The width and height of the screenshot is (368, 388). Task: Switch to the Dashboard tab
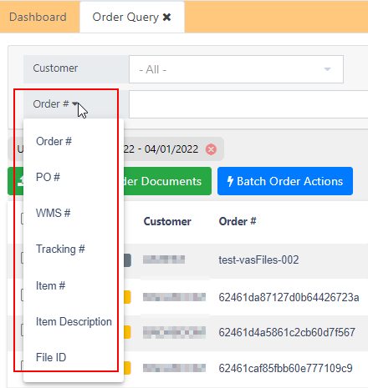pos(38,17)
